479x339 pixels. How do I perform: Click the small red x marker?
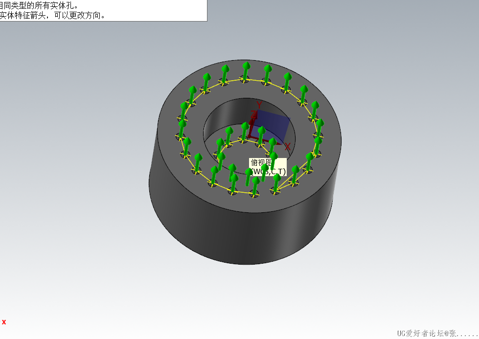tap(4, 322)
